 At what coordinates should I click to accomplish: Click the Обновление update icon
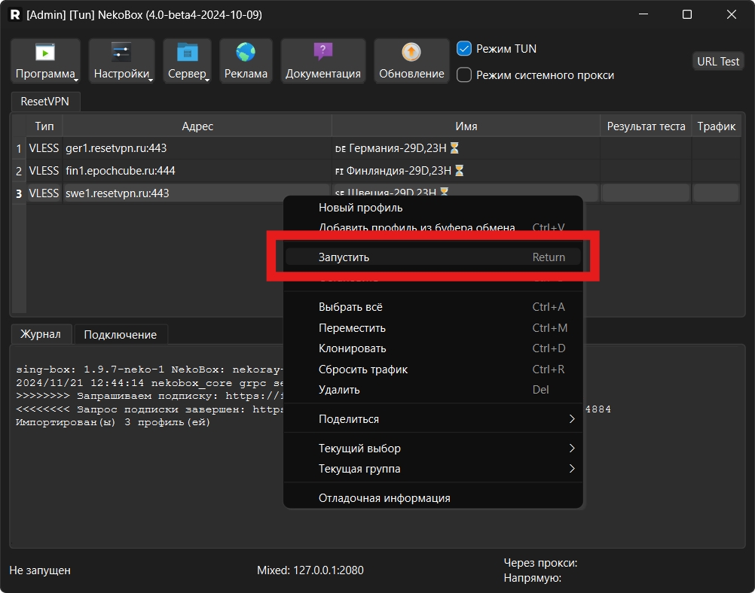[x=411, y=53]
